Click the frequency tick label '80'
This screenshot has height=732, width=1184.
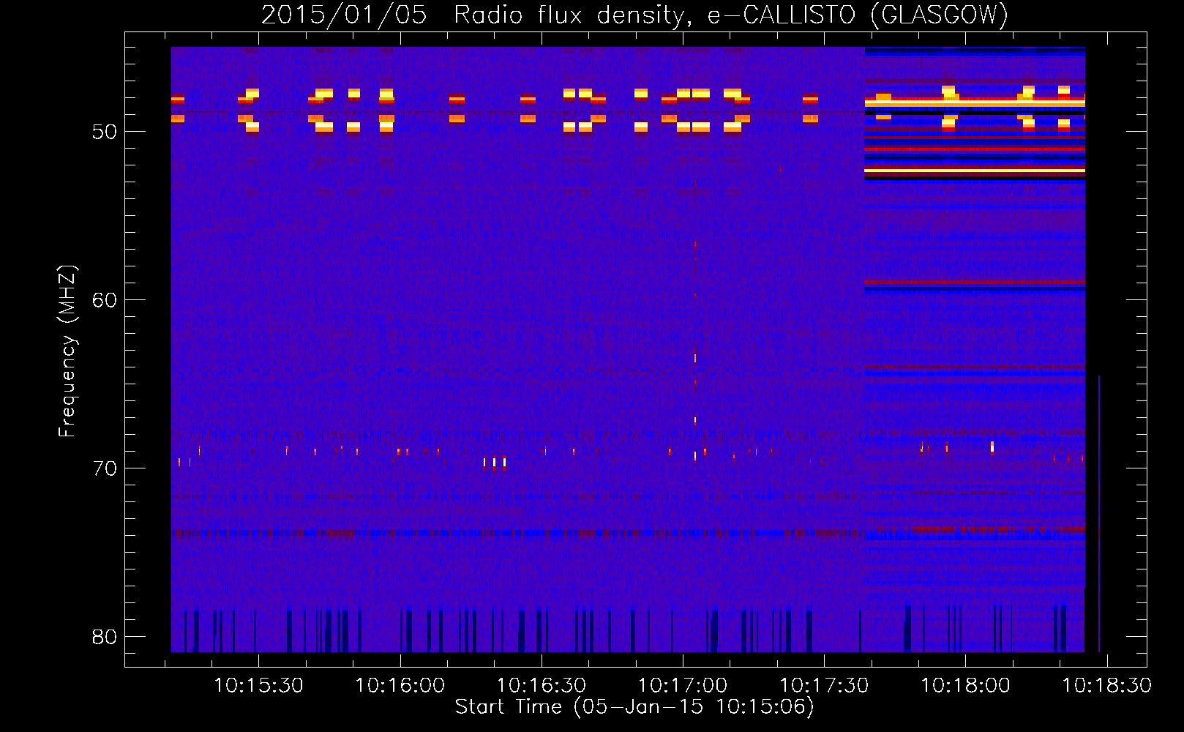point(105,637)
